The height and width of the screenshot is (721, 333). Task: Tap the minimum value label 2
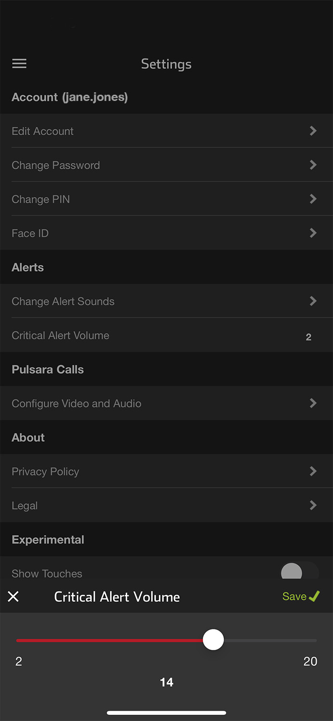coord(19,661)
